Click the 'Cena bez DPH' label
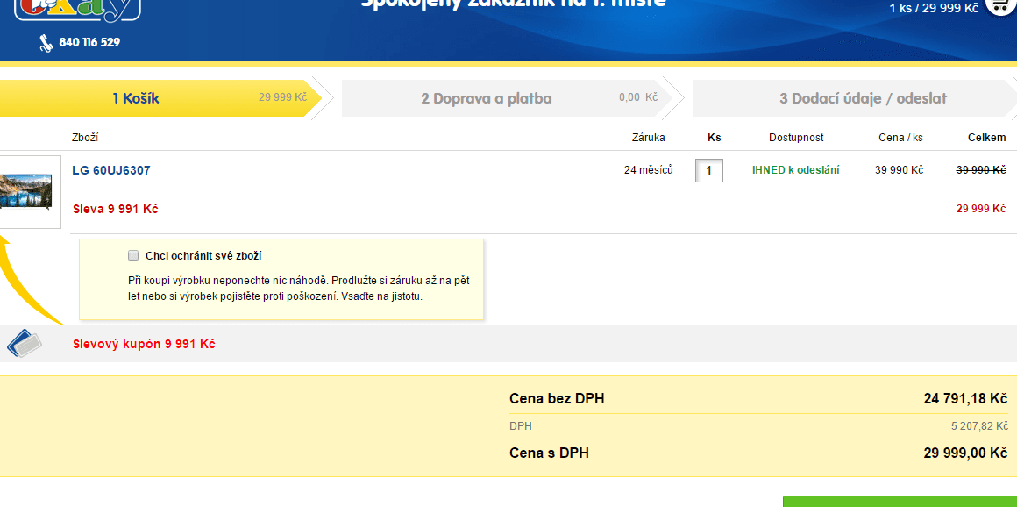The width and height of the screenshot is (1017, 507). point(557,398)
